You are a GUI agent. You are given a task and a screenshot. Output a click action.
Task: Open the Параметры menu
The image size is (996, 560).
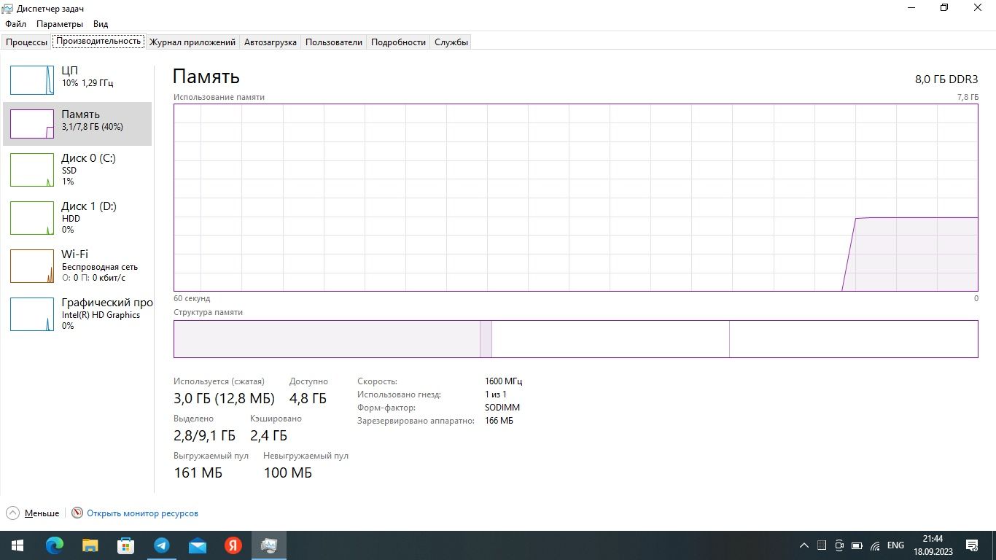[60, 24]
